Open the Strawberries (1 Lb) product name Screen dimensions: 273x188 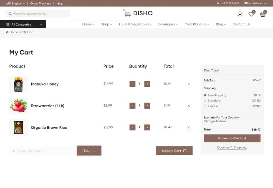47,106
